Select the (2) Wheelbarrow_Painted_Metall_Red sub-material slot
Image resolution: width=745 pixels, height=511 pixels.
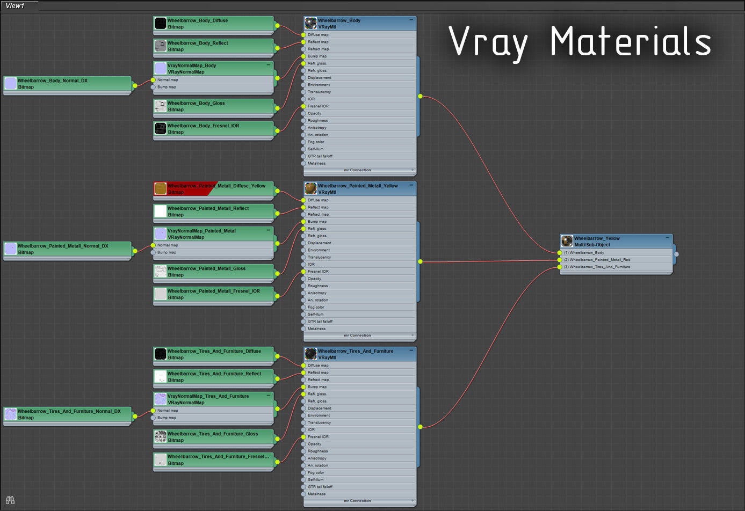point(616,260)
